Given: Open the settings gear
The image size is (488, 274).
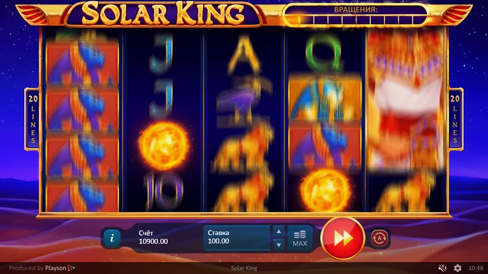Looking at the screenshot, I should pyautogui.click(x=457, y=268).
